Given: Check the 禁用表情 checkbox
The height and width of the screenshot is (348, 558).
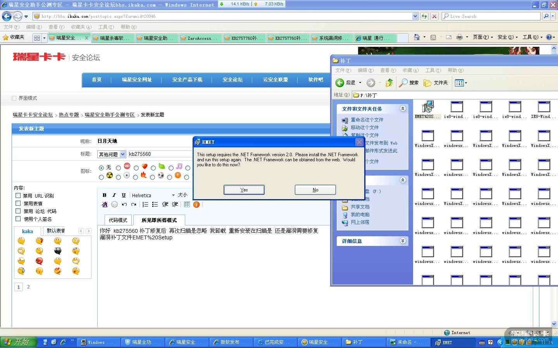Looking at the screenshot, I should 18,203.
